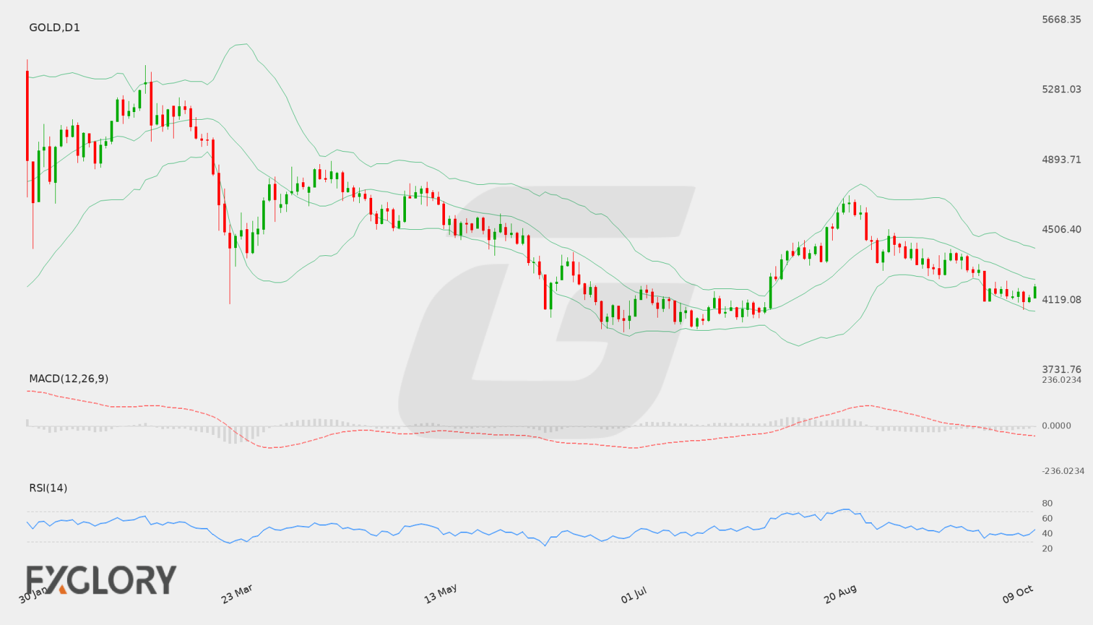This screenshot has width=1093, height=625.
Task: Click the RSI 80 level label
Action: [x=1047, y=503]
